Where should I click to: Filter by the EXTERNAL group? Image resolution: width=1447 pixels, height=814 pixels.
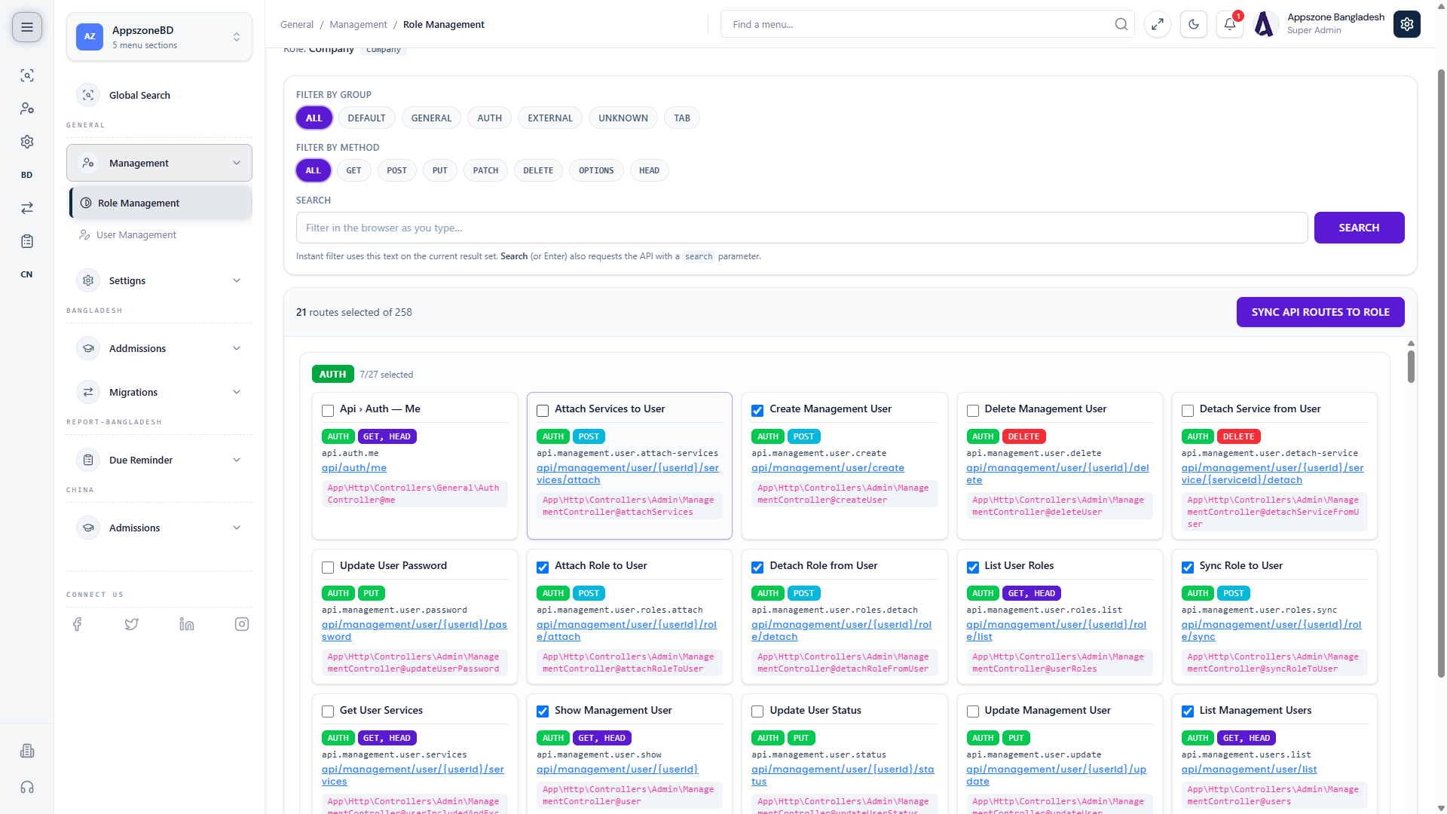(550, 118)
